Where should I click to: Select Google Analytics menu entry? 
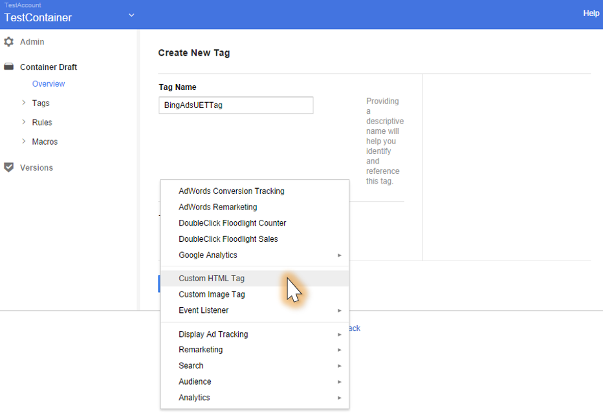[254, 255]
